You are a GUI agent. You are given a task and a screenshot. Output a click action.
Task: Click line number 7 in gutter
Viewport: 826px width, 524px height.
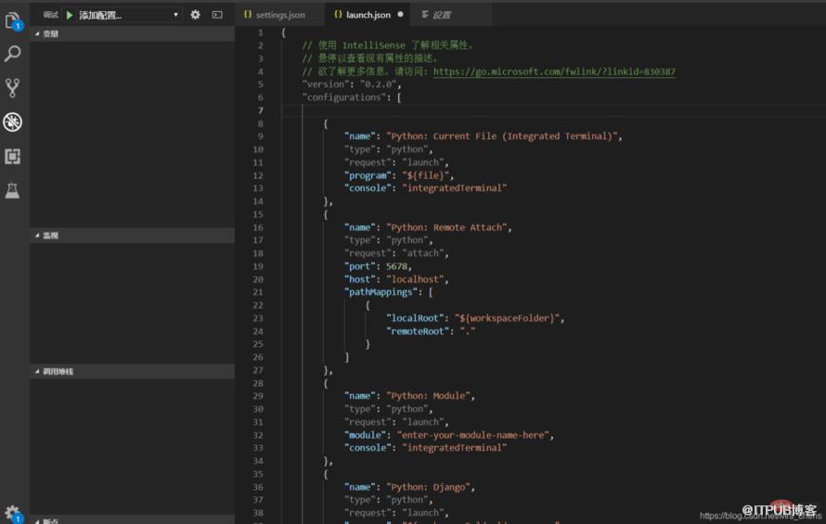(x=260, y=110)
